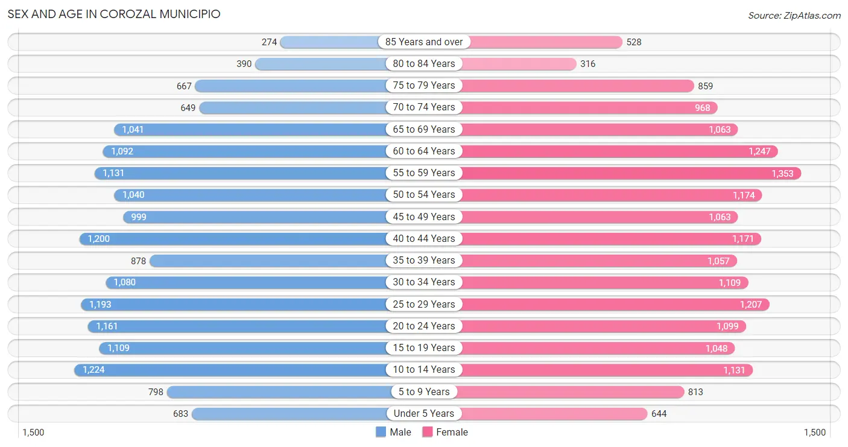
Task: Click the male bar showing 1,224
Action: click(249, 370)
